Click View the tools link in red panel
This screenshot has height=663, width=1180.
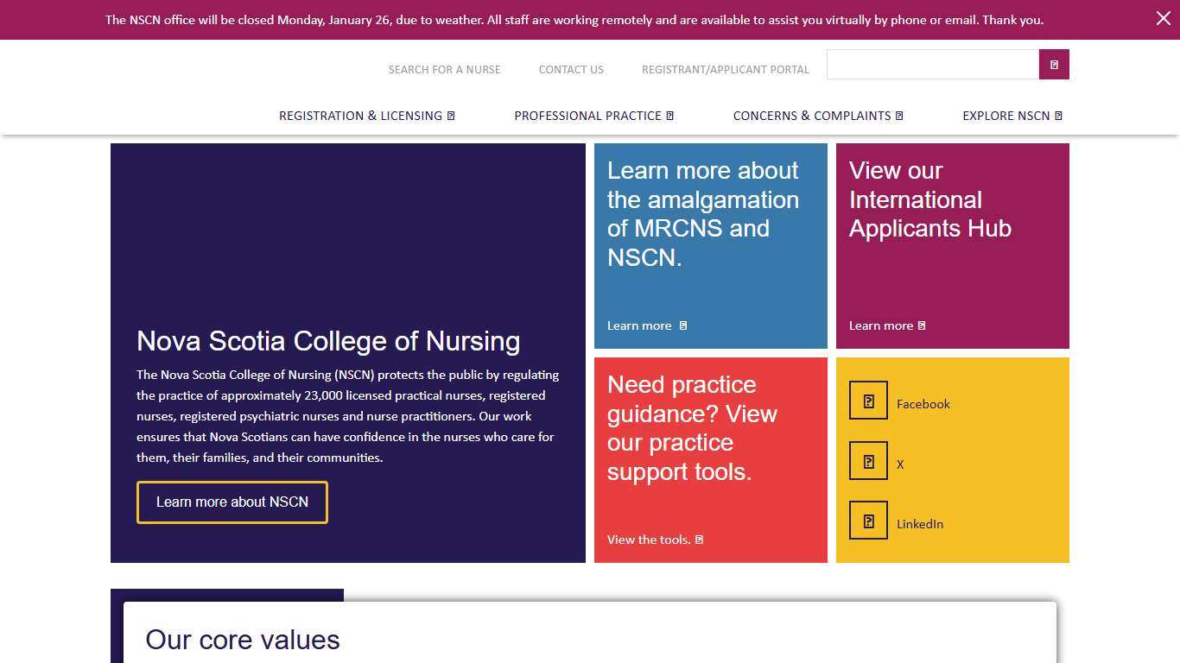tap(648, 539)
